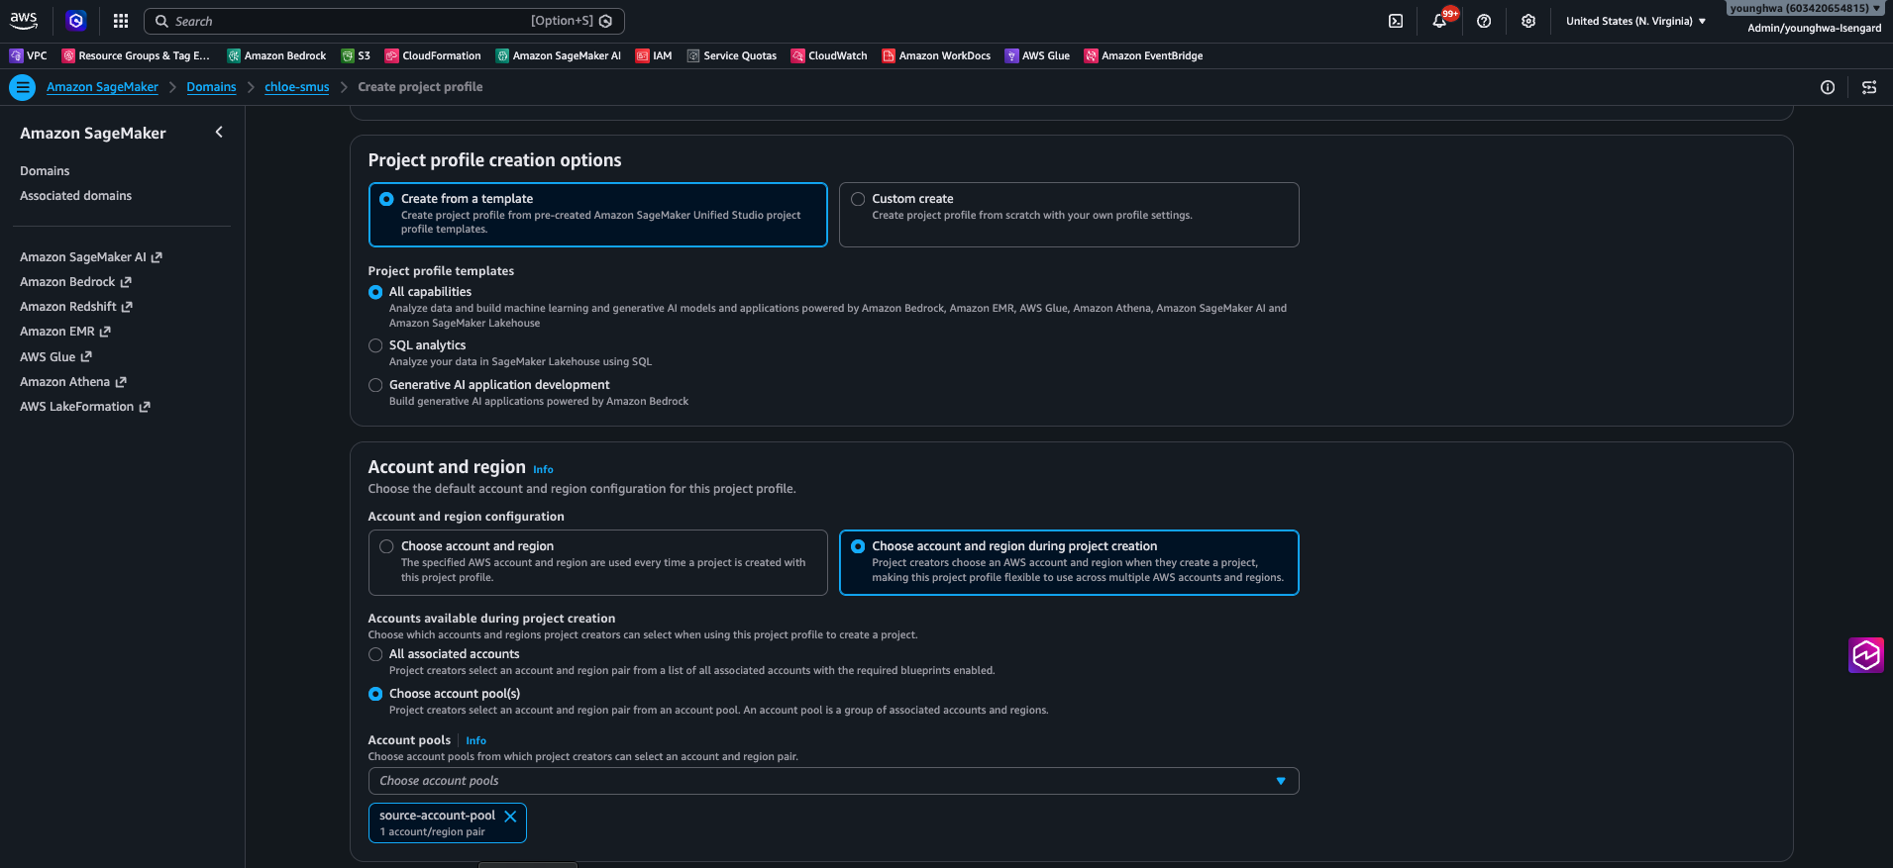Open Amazon Redshift external link in sidebar
1893x868 pixels.
click(x=76, y=307)
